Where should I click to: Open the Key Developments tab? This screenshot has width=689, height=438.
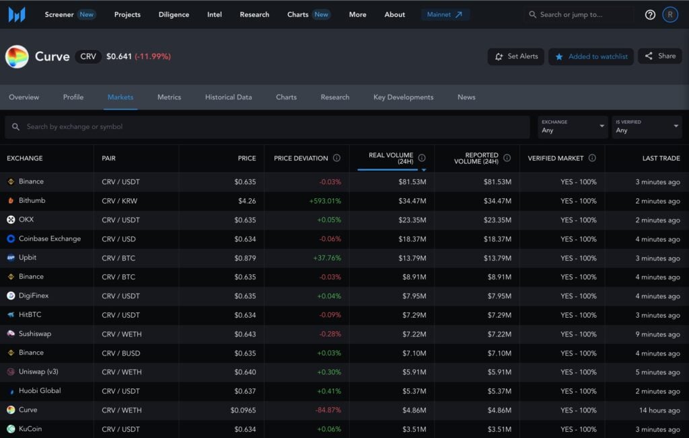click(403, 97)
